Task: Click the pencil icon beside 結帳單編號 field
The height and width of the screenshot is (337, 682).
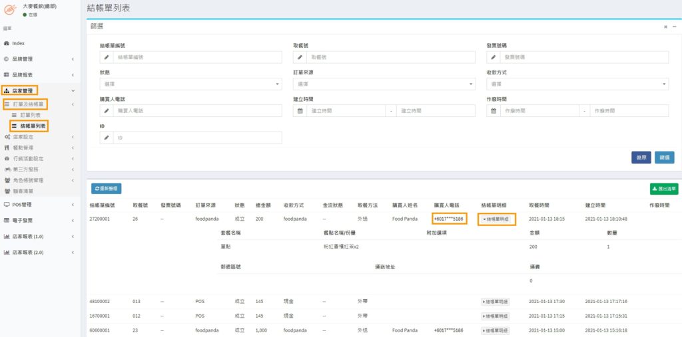Action: [x=106, y=57]
